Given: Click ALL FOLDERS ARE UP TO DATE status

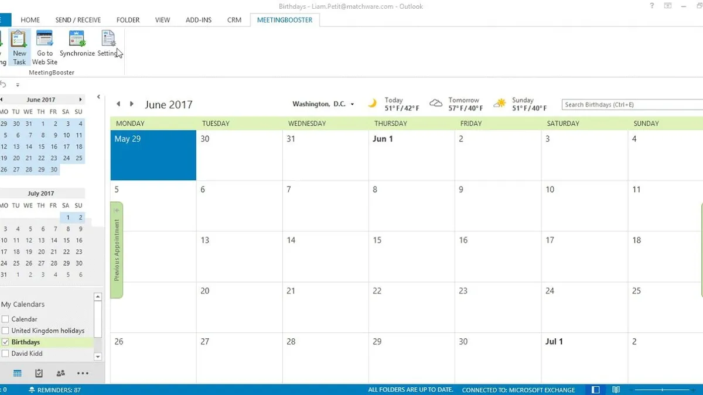Looking at the screenshot, I should (411, 390).
